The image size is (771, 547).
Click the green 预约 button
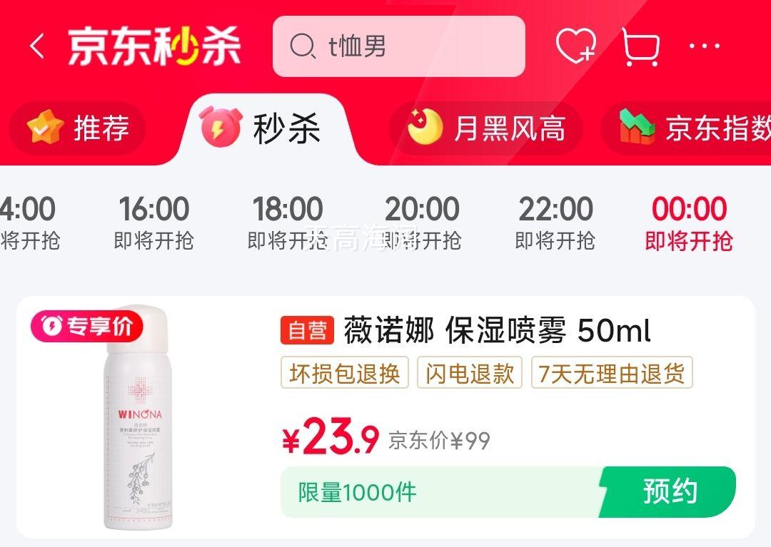[x=668, y=491]
